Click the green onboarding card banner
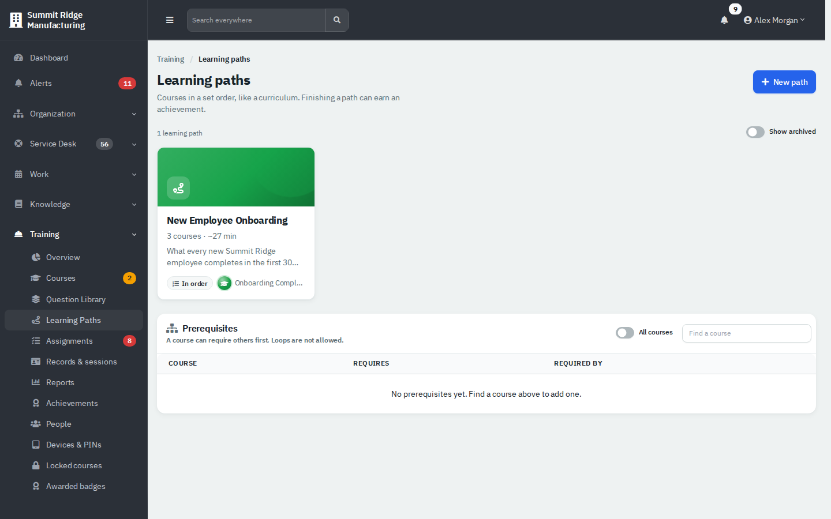 tap(236, 177)
